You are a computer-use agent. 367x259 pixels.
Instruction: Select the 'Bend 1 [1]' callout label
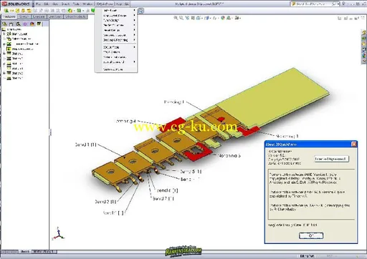click(x=85, y=145)
